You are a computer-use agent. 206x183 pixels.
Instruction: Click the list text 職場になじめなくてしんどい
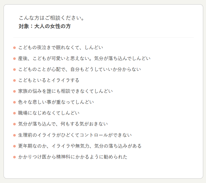point(49,113)
